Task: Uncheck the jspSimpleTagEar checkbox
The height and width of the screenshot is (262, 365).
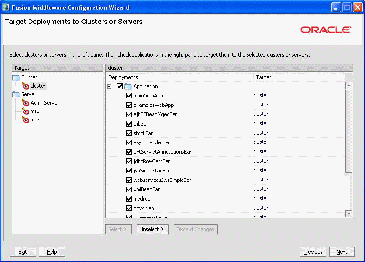Action: pyautogui.click(x=129, y=171)
